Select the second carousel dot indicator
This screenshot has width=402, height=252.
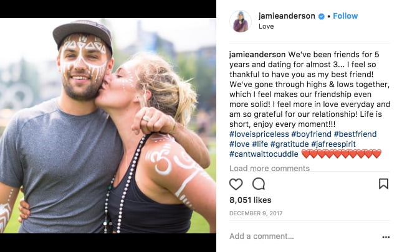click(110, 223)
